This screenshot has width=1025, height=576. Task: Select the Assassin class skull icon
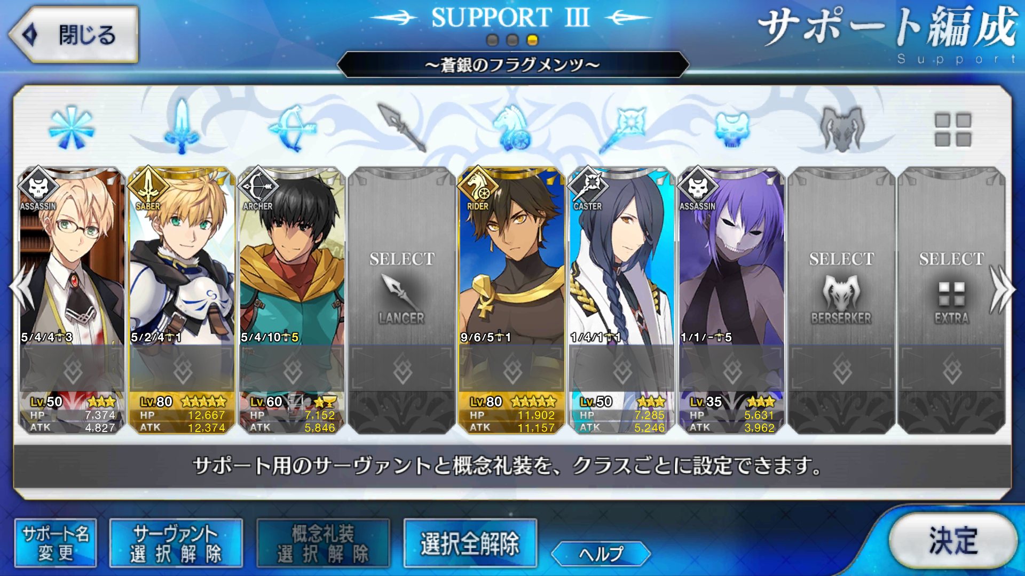click(732, 130)
